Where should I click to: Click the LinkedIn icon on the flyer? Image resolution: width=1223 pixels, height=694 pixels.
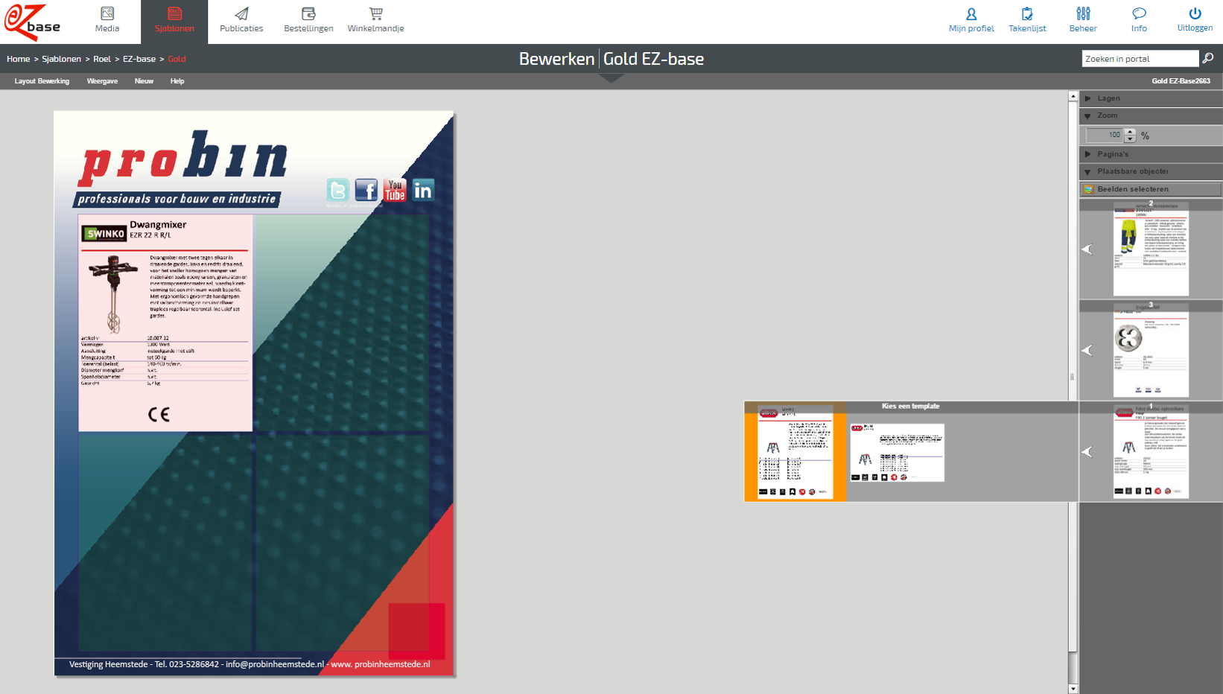[x=423, y=191]
